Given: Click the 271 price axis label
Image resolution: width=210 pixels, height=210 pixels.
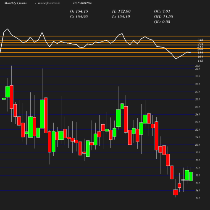Looking at the screenshot, I should 197,92.
